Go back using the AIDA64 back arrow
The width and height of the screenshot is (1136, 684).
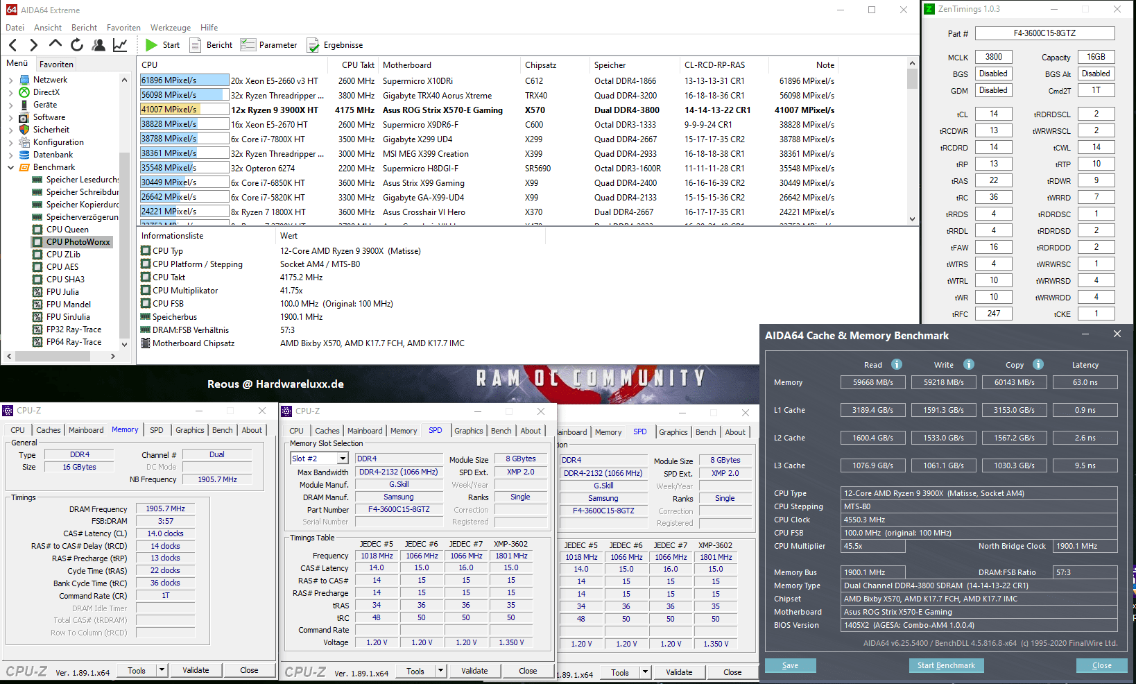(x=13, y=45)
